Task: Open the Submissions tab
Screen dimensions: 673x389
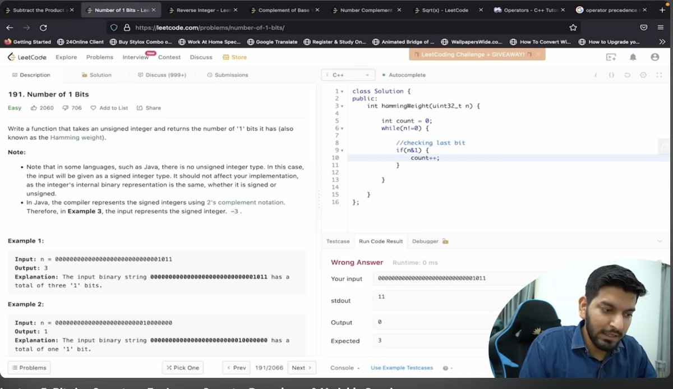Action: (x=227, y=75)
